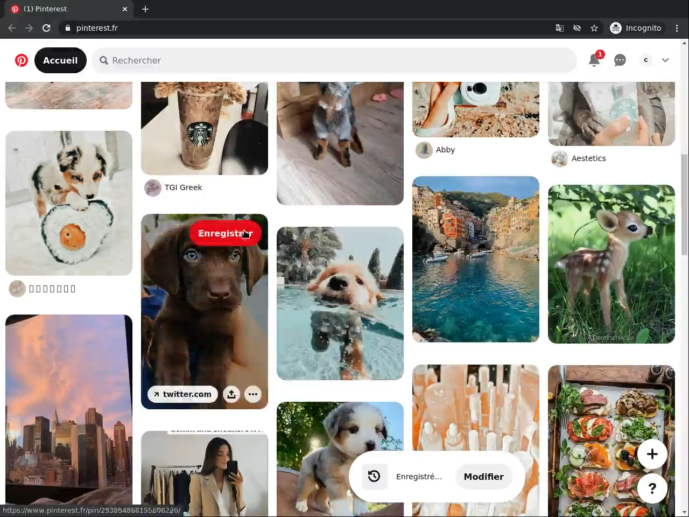The image size is (689, 517).
Task: Click the Incognito profile indicator
Action: tap(636, 28)
